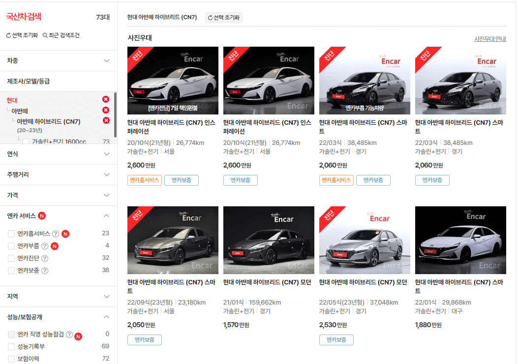Select 아반떼 in the model tree
This screenshot has width=518, height=364.
tap(20, 111)
